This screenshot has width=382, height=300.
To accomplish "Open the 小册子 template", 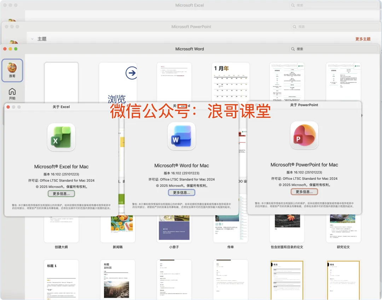I will pos(174,229).
